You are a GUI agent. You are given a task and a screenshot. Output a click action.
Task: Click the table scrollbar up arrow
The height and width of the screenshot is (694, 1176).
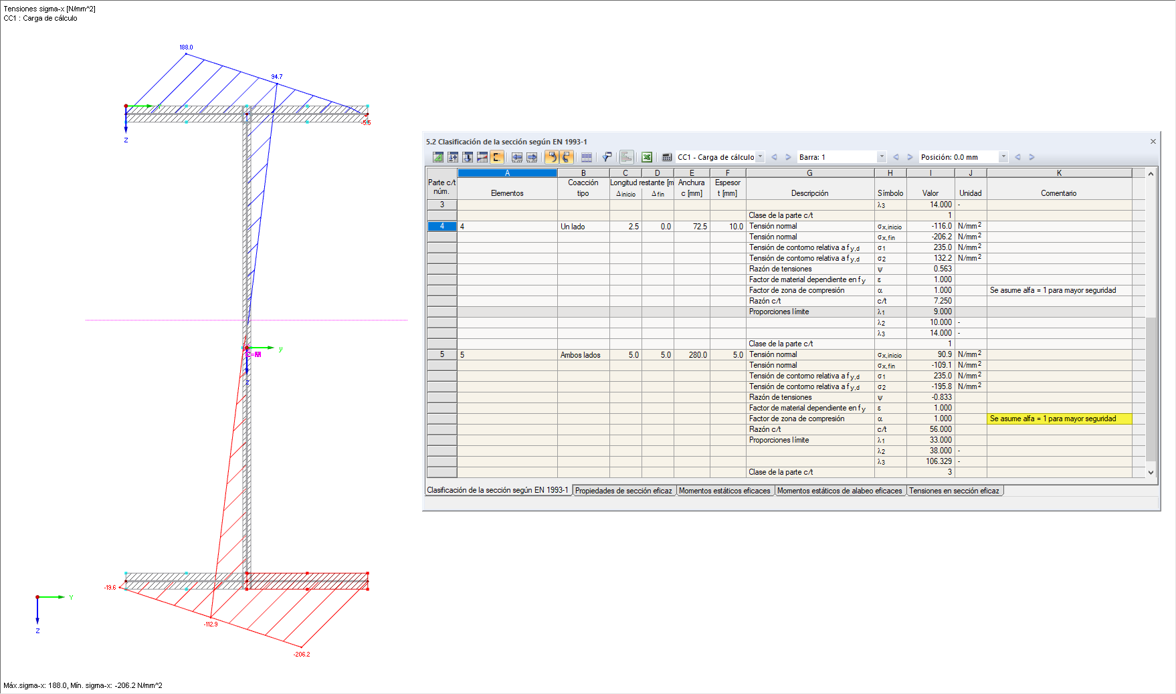pyautogui.click(x=1151, y=174)
